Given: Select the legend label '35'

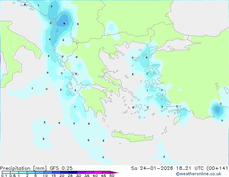Looking at the screenshot, I should [x=87, y=176].
